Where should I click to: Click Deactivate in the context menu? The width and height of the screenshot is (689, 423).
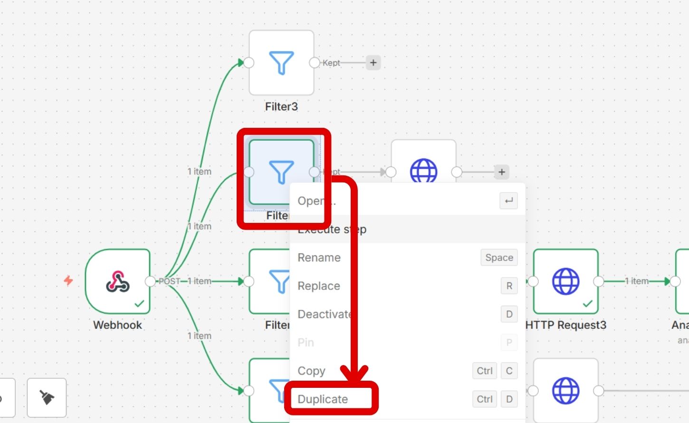324,314
